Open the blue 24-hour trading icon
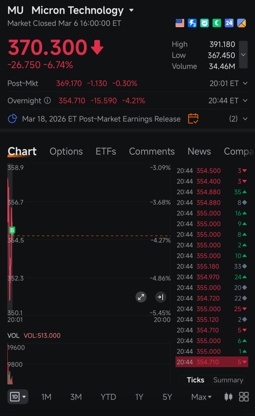 (229, 23)
